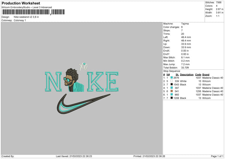
Task: Select 'White' description in stop 2 row
Action: point(183,81)
